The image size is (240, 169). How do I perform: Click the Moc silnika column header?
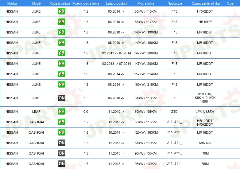point(145,3)
